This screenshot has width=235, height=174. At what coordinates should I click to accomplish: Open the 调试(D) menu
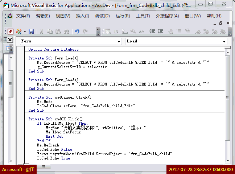point(102,16)
